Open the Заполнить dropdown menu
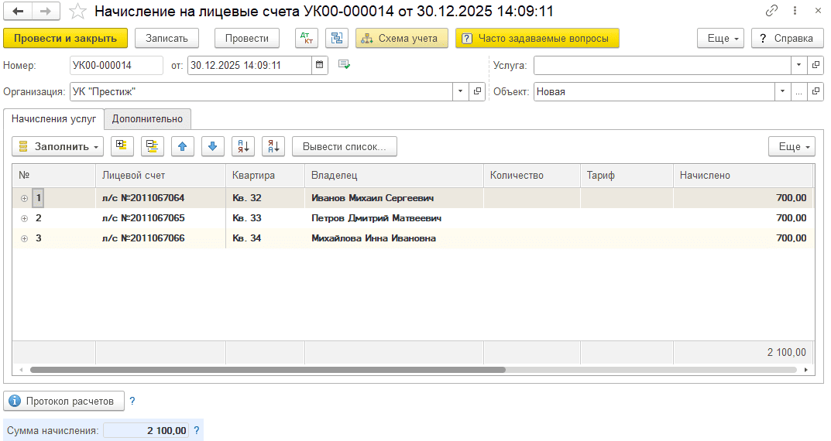 click(x=58, y=146)
